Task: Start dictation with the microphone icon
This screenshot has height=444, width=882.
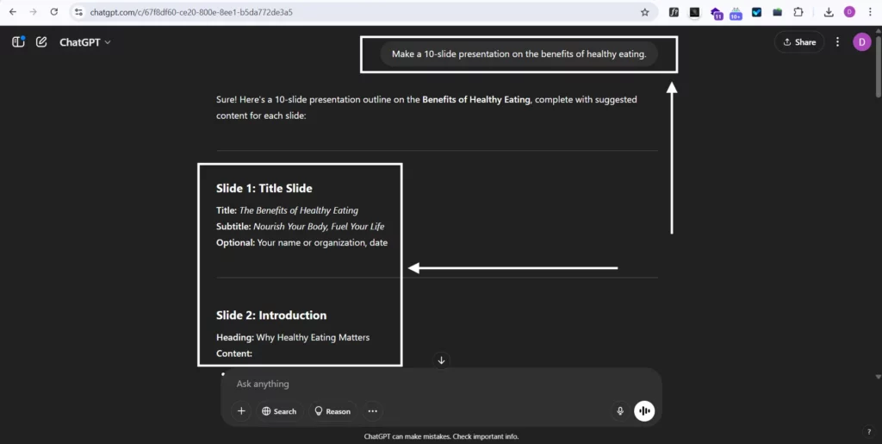Action: tap(619, 411)
